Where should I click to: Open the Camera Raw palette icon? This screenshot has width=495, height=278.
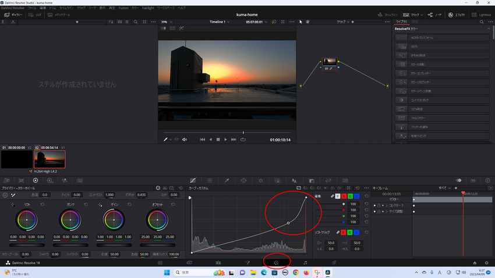(x=6, y=181)
